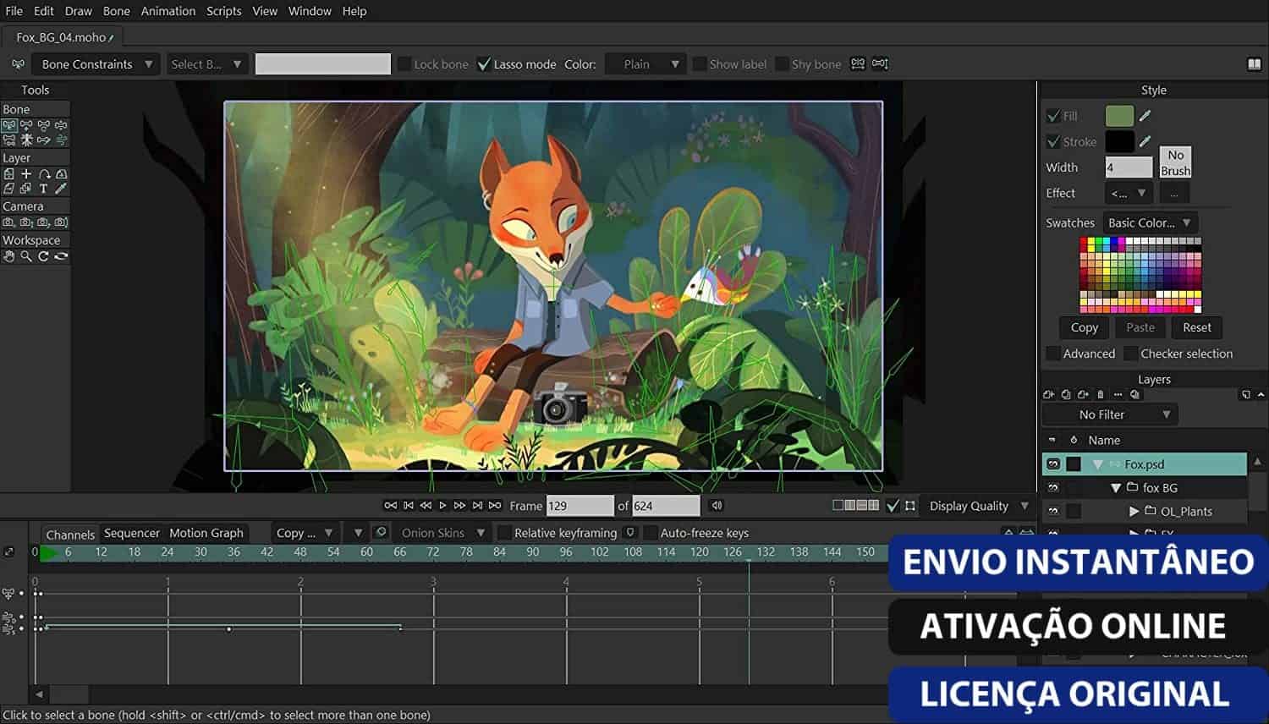Select the Track Camera tool
This screenshot has width=1269, height=724.
[8, 222]
